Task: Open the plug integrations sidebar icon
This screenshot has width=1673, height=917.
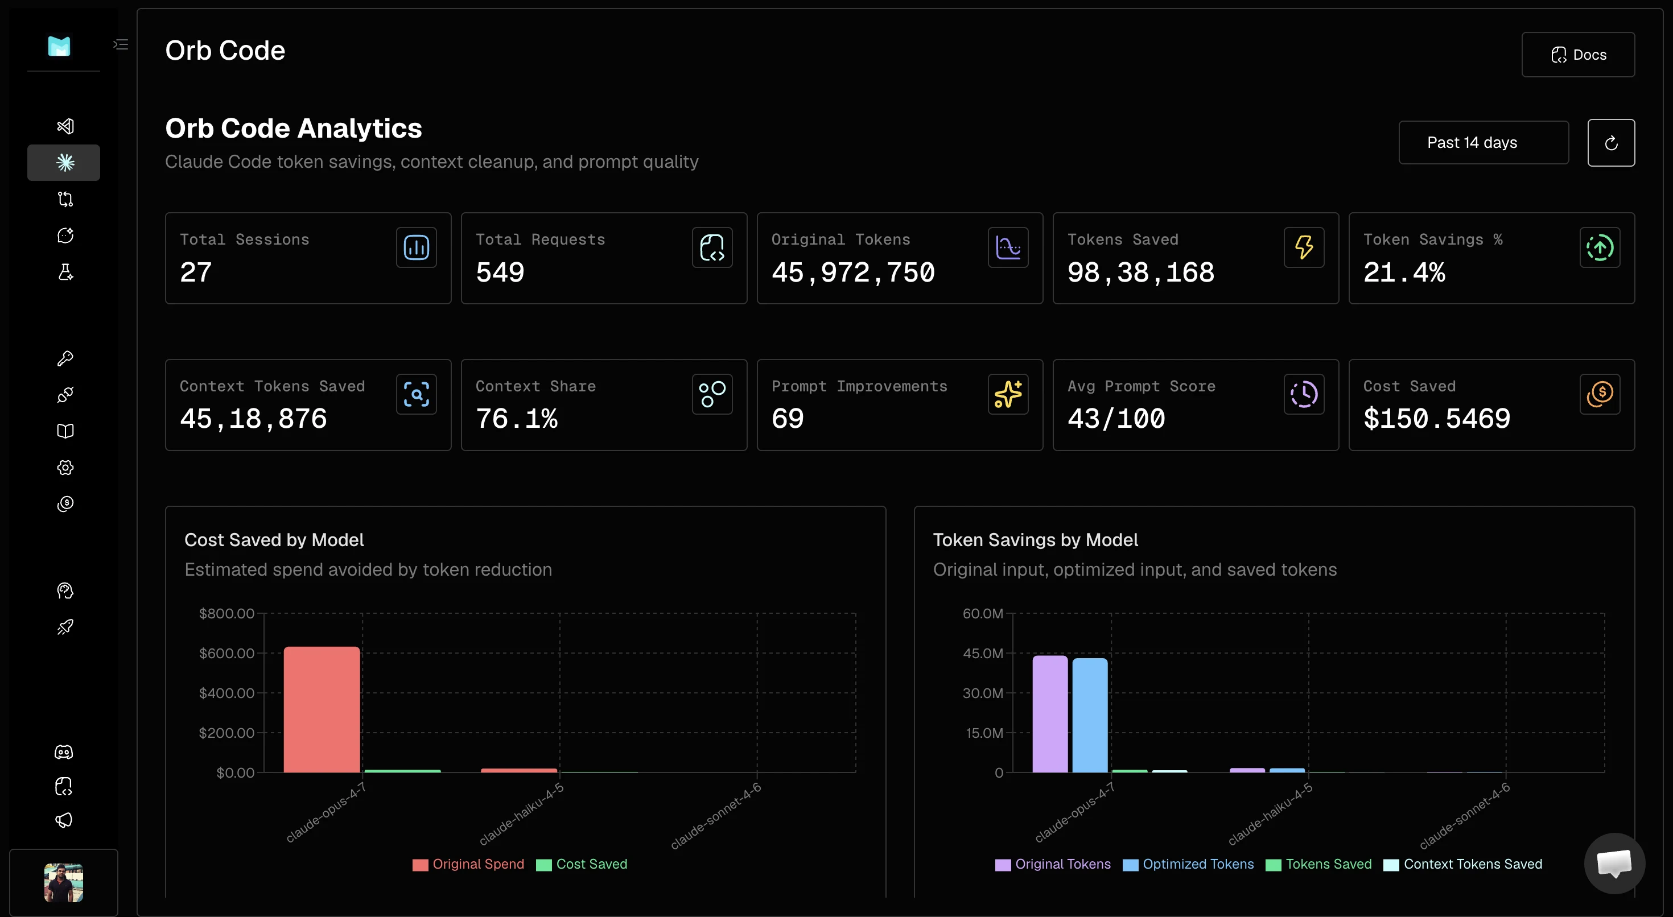Action: [x=65, y=395]
